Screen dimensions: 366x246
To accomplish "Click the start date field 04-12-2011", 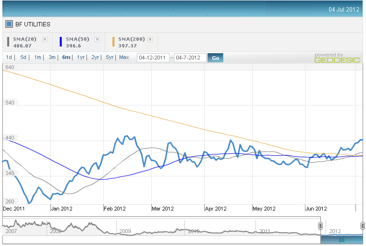I will (153, 58).
